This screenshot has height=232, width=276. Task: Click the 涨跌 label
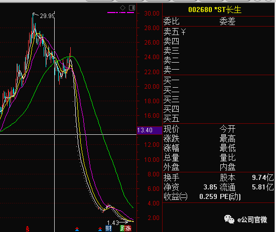pos(171,139)
